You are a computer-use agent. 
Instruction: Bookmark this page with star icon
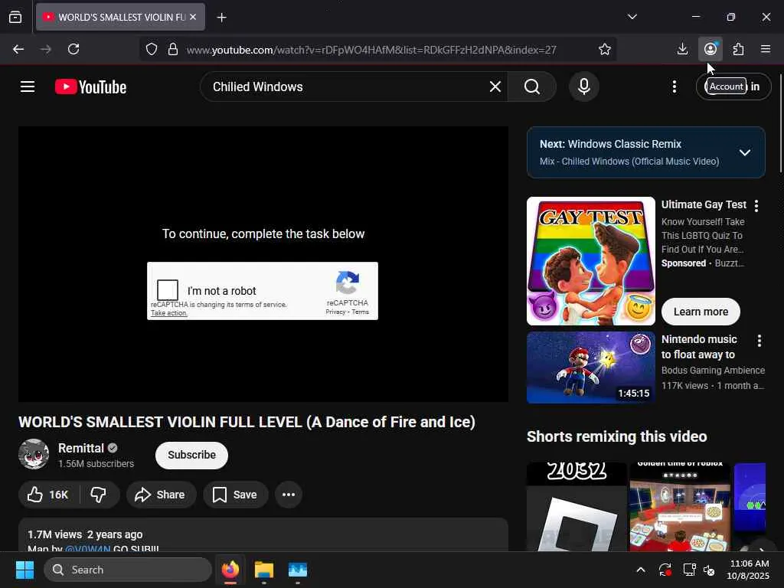[x=605, y=49]
